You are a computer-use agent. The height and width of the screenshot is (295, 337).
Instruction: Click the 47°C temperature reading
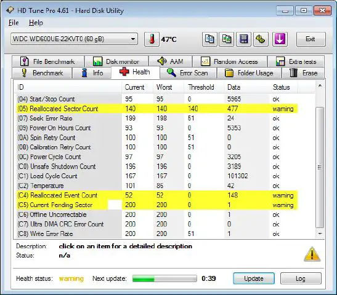point(169,39)
